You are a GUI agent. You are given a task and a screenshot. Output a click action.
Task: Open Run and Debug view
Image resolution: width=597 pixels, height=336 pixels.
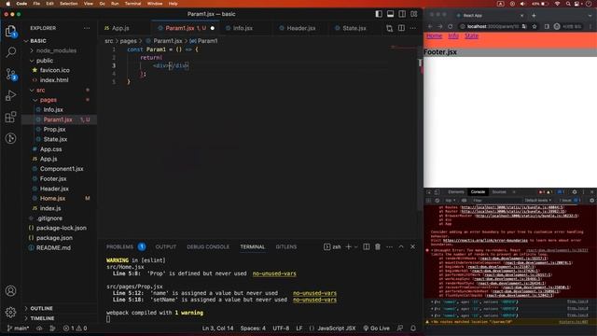(x=10, y=95)
